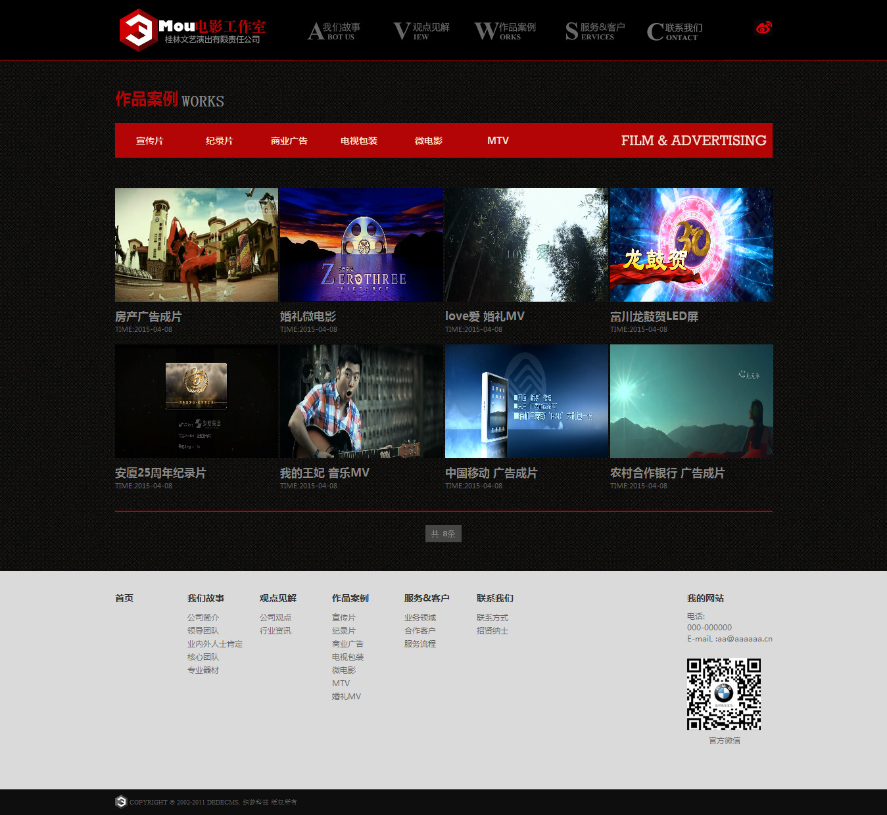
Task: Switch to the 商业广告 category tab
Action: pos(289,141)
